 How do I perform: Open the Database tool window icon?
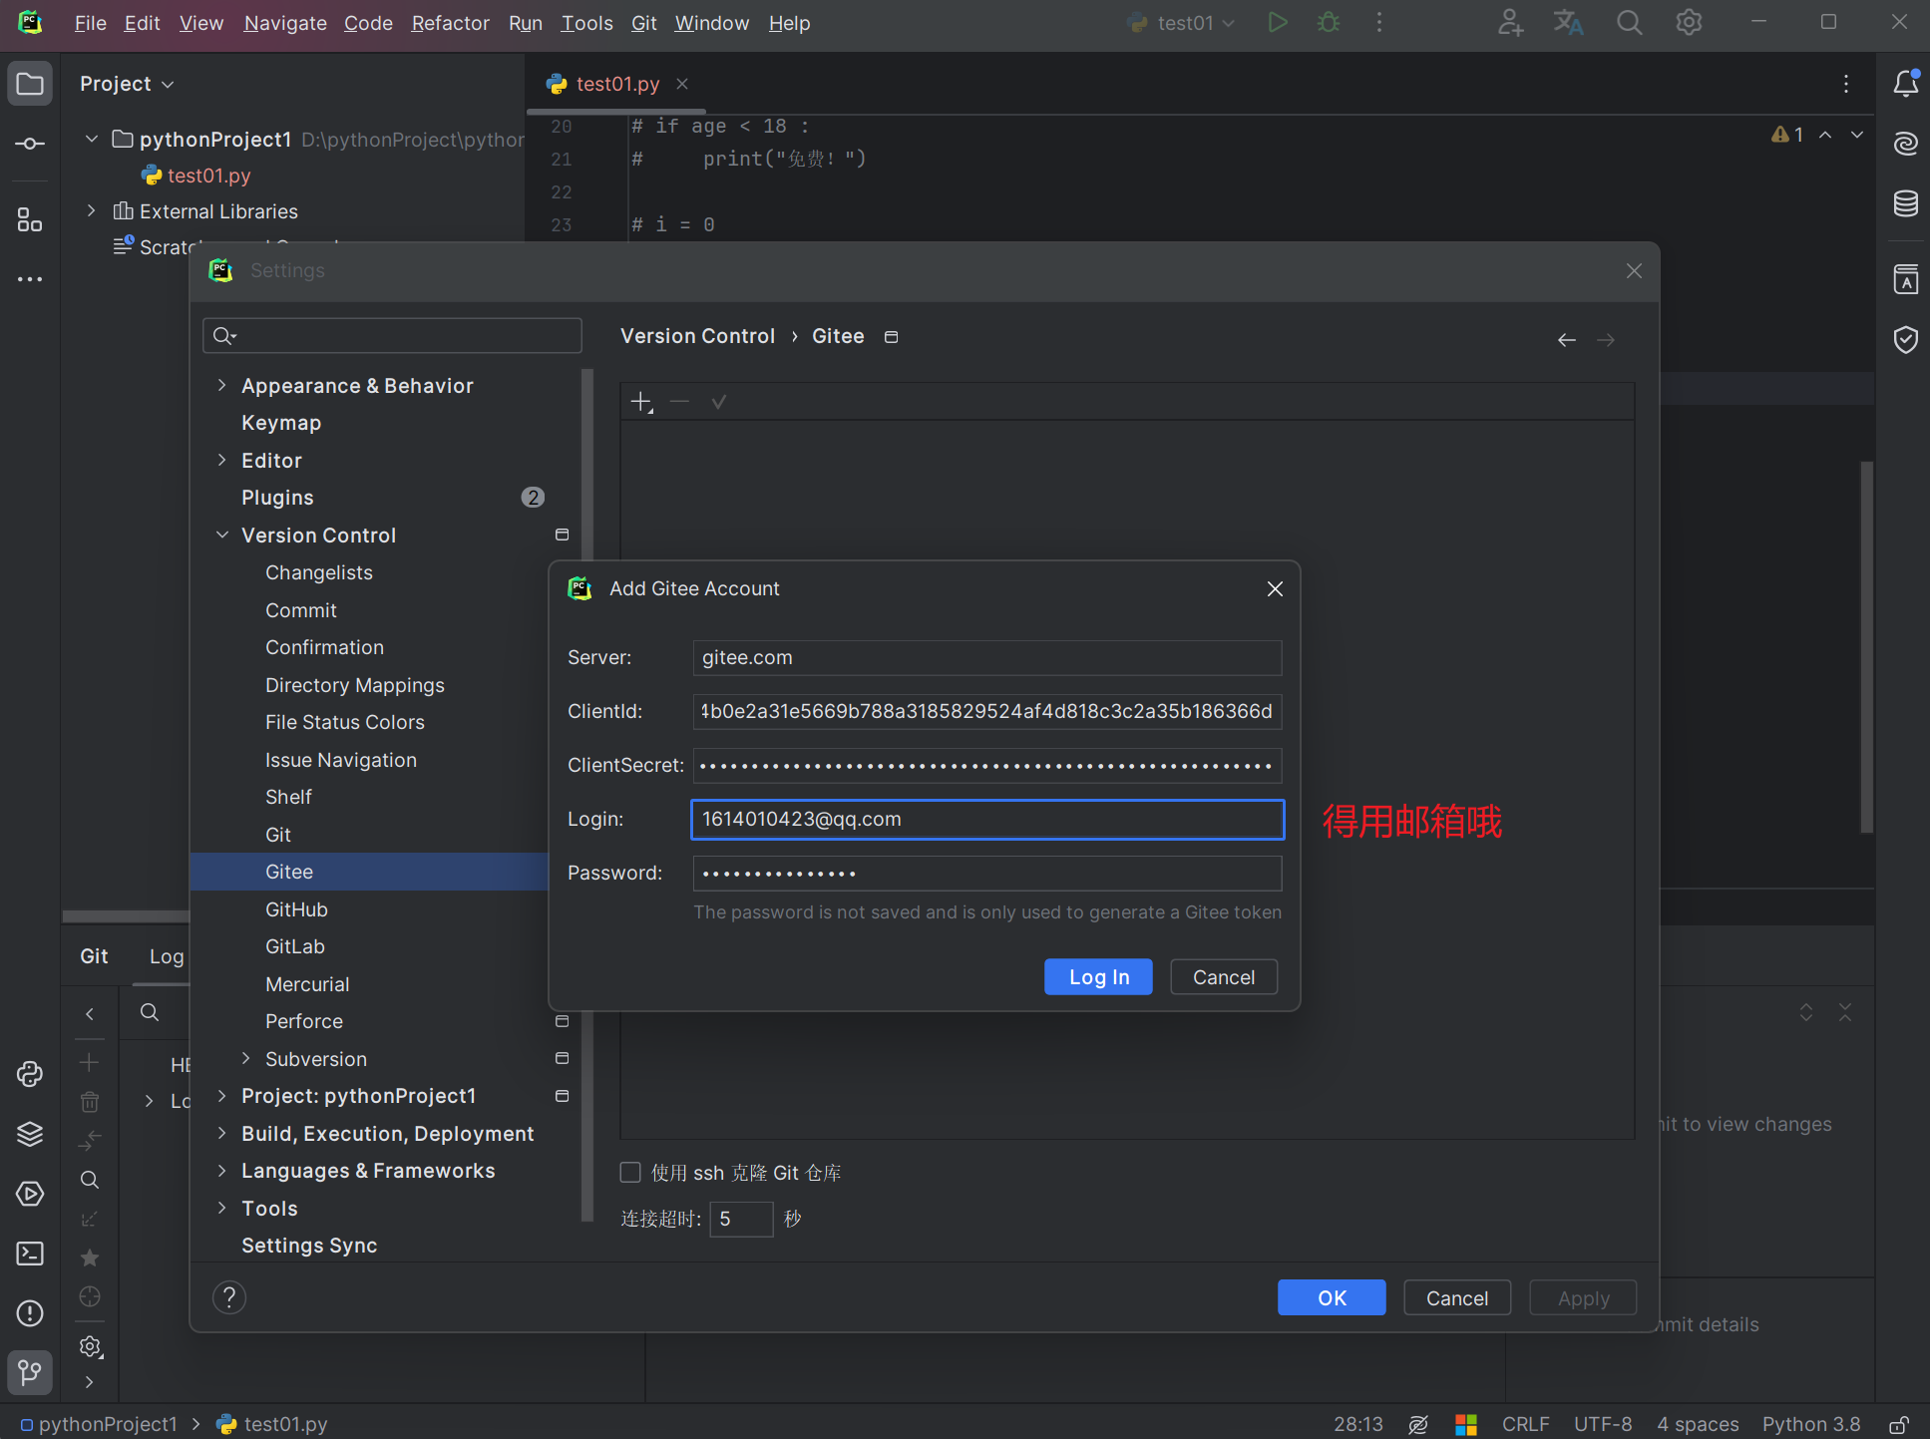tap(1906, 203)
